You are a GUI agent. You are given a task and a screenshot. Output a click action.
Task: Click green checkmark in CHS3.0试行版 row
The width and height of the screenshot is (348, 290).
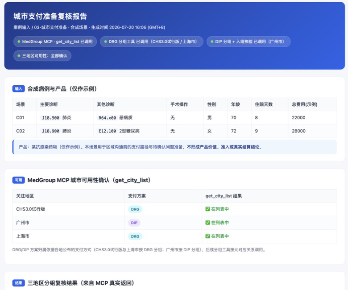(x=207, y=209)
